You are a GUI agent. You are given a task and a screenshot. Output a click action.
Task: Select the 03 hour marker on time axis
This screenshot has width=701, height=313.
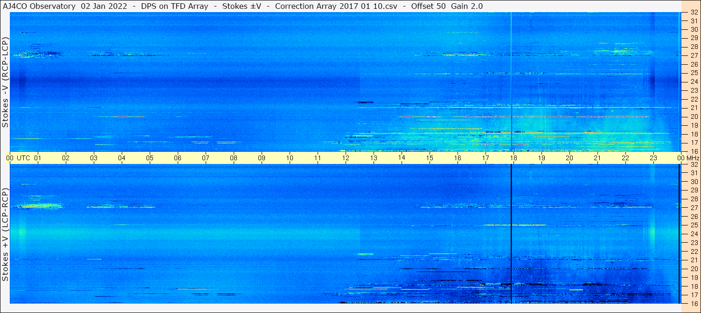point(94,158)
